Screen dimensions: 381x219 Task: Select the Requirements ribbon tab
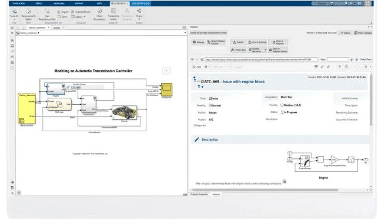coord(119,4)
